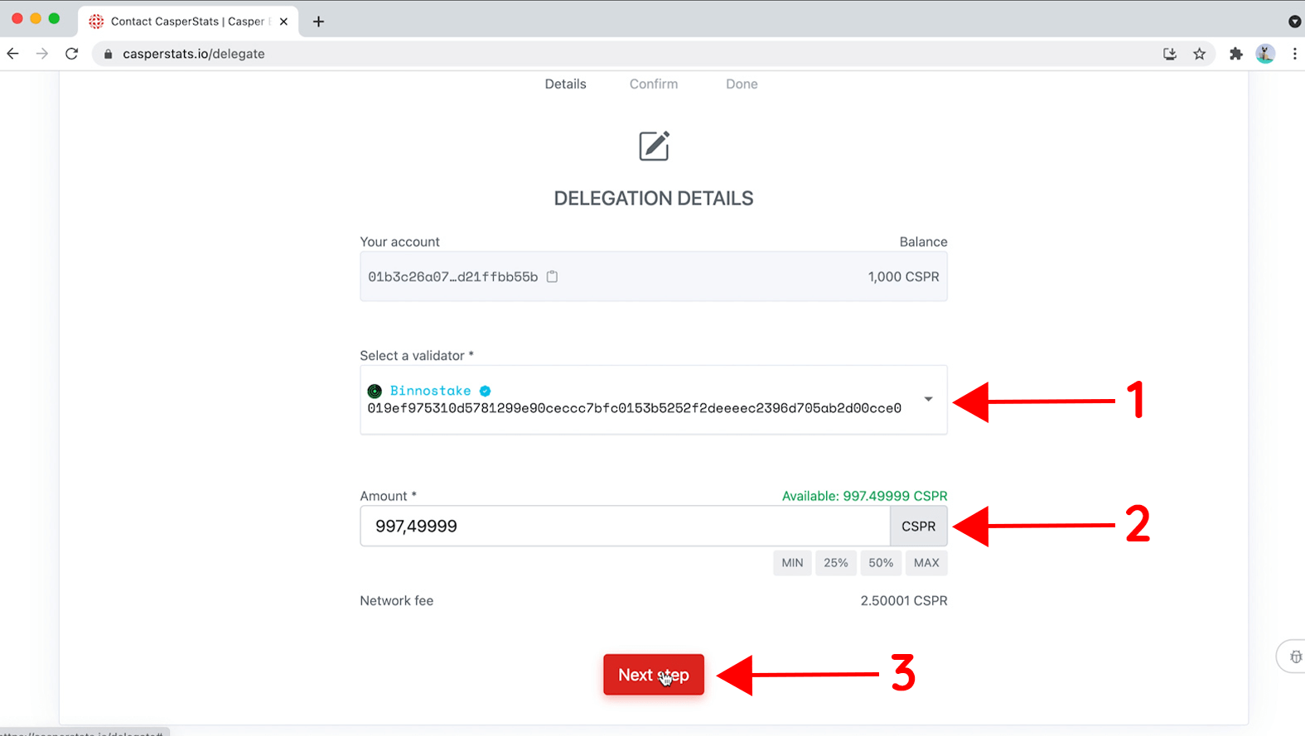Expand the validator selection dropdown
1305x736 pixels.
click(928, 399)
